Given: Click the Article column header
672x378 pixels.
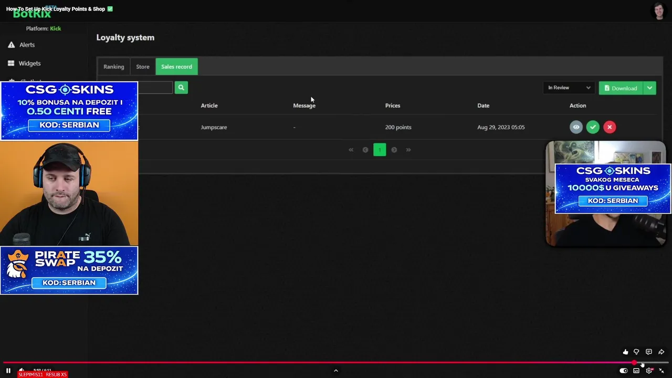Looking at the screenshot, I should click(209, 106).
